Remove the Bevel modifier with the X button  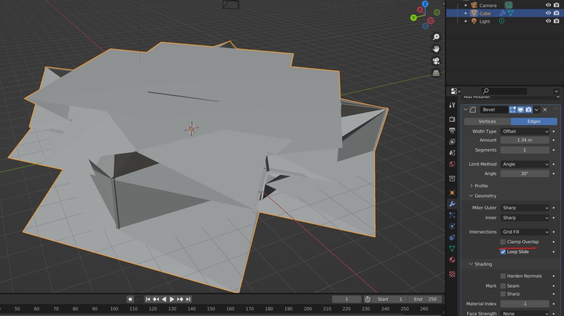pos(545,109)
